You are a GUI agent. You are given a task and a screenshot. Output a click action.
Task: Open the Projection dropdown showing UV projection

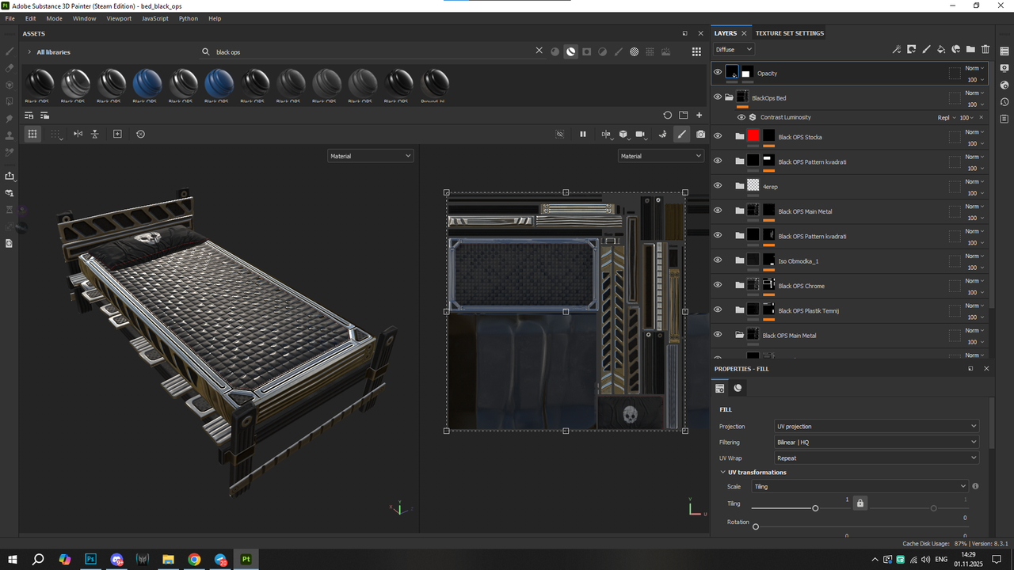click(877, 426)
